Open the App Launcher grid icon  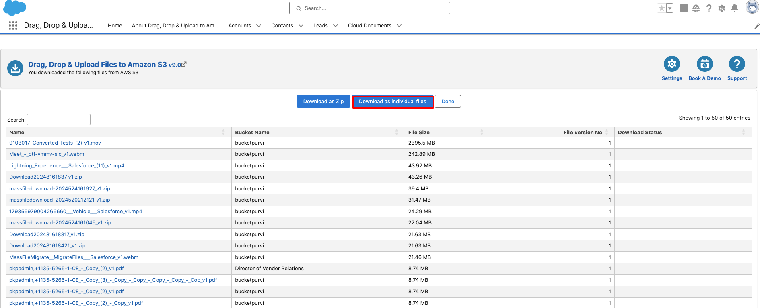pyautogui.click(x=13, y=25)
